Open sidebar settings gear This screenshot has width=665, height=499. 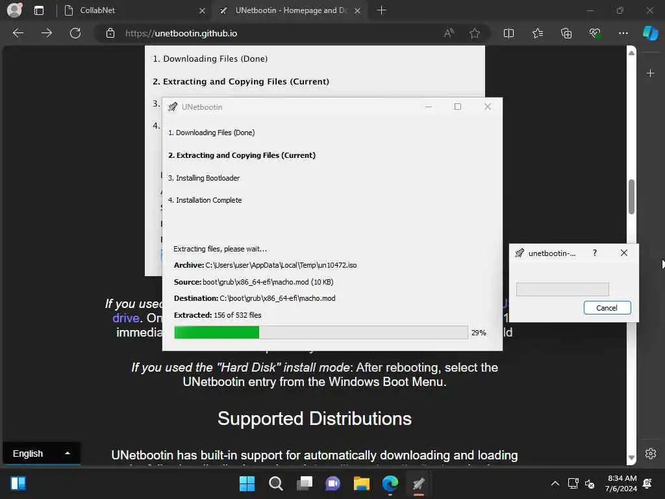point(650,454)
